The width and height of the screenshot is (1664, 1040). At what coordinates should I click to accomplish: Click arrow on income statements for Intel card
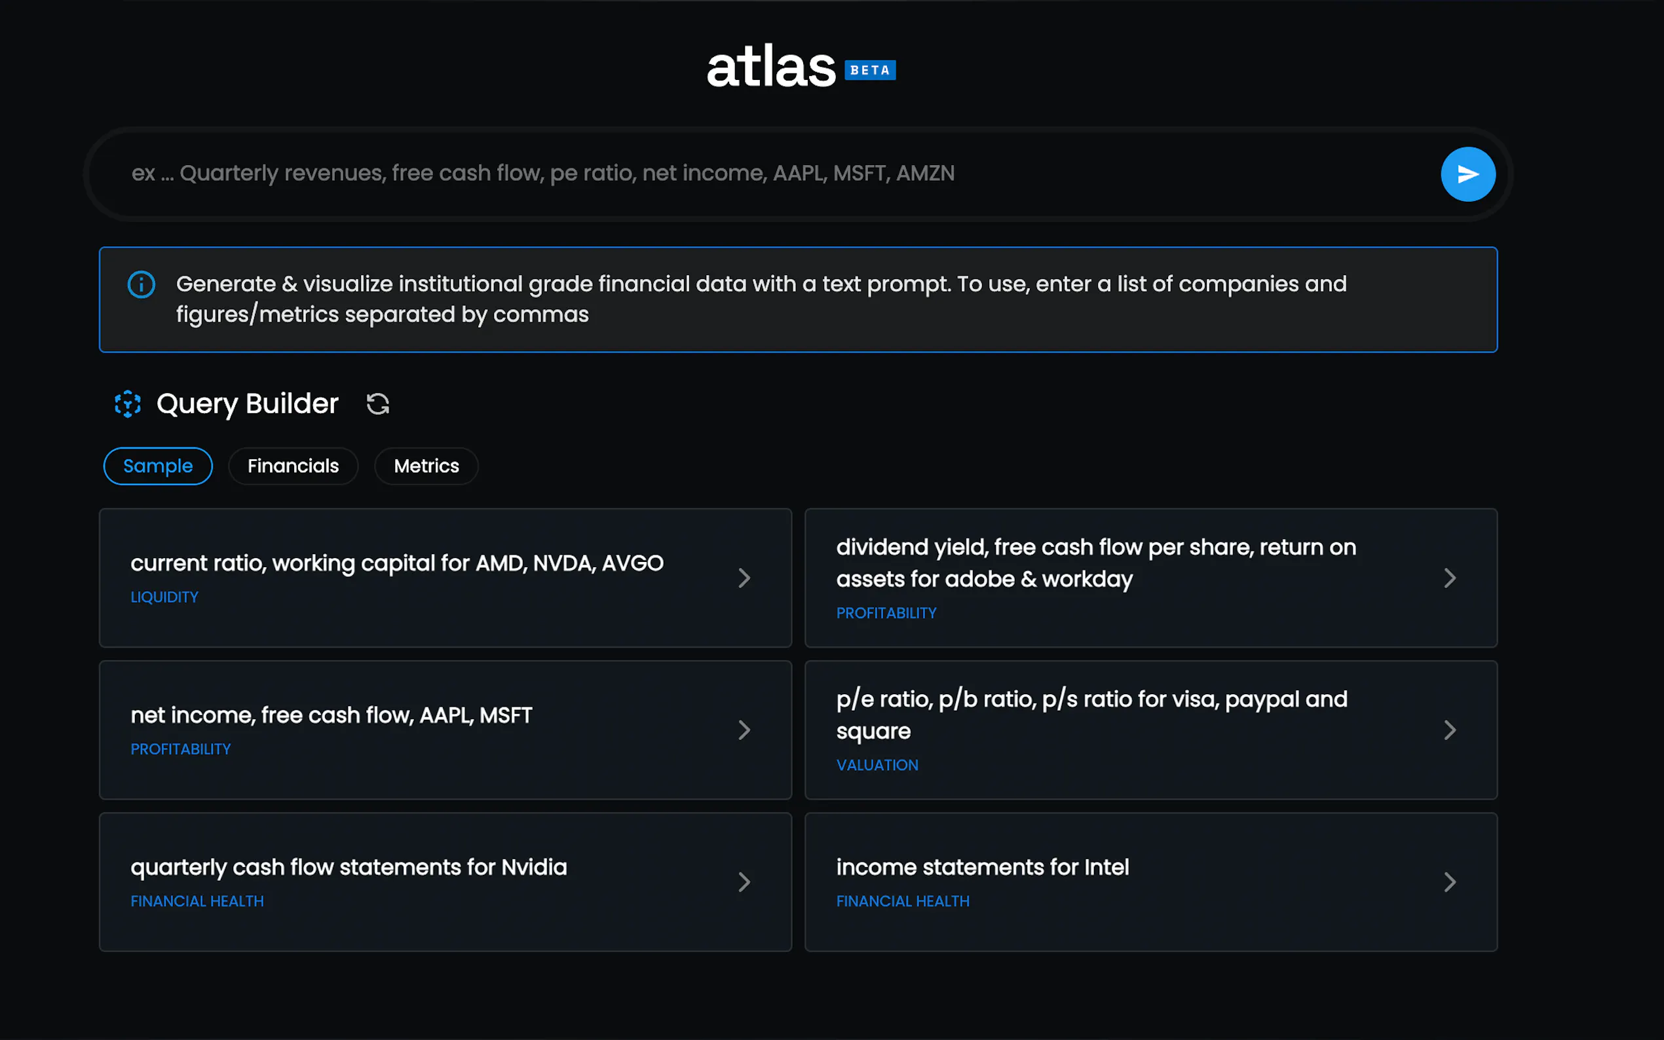coord(1449,882)
